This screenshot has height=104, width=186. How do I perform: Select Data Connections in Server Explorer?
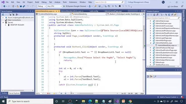click(14, 20)
